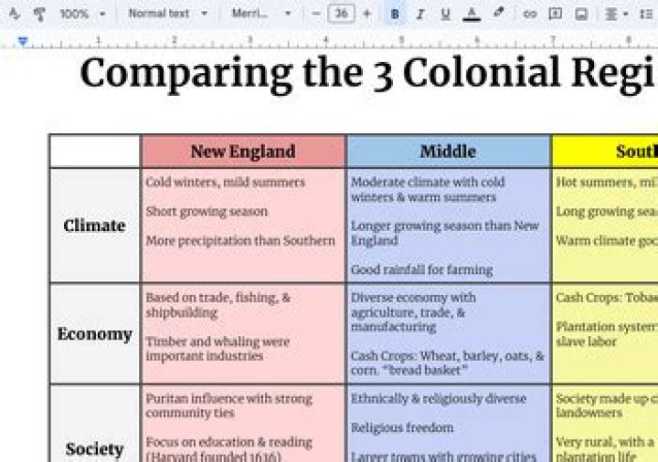Click the spelling and grammar check icon

pos(15,15)
